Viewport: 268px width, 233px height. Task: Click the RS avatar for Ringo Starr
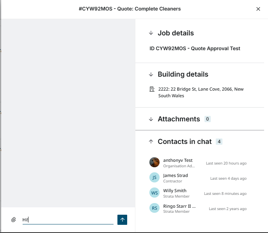(154, 208)
